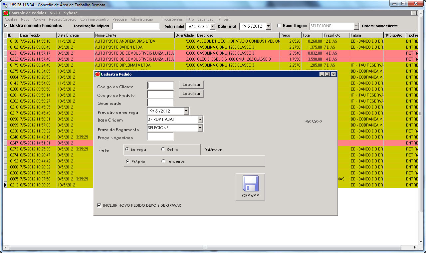Open the Administração menu
The image size is (426, 253).
(x=142, y=19)
